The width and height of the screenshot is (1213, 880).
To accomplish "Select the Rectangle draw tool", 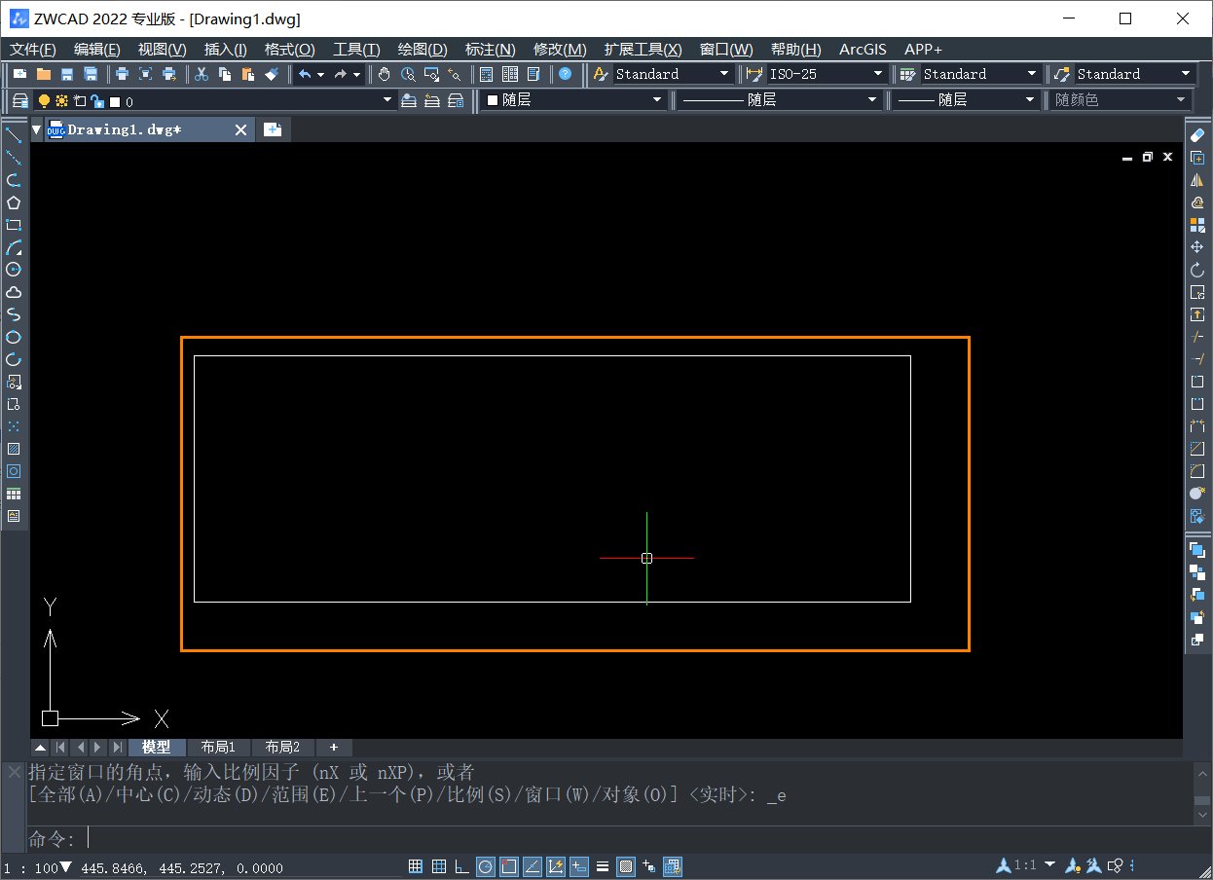I will coord(14,225).
